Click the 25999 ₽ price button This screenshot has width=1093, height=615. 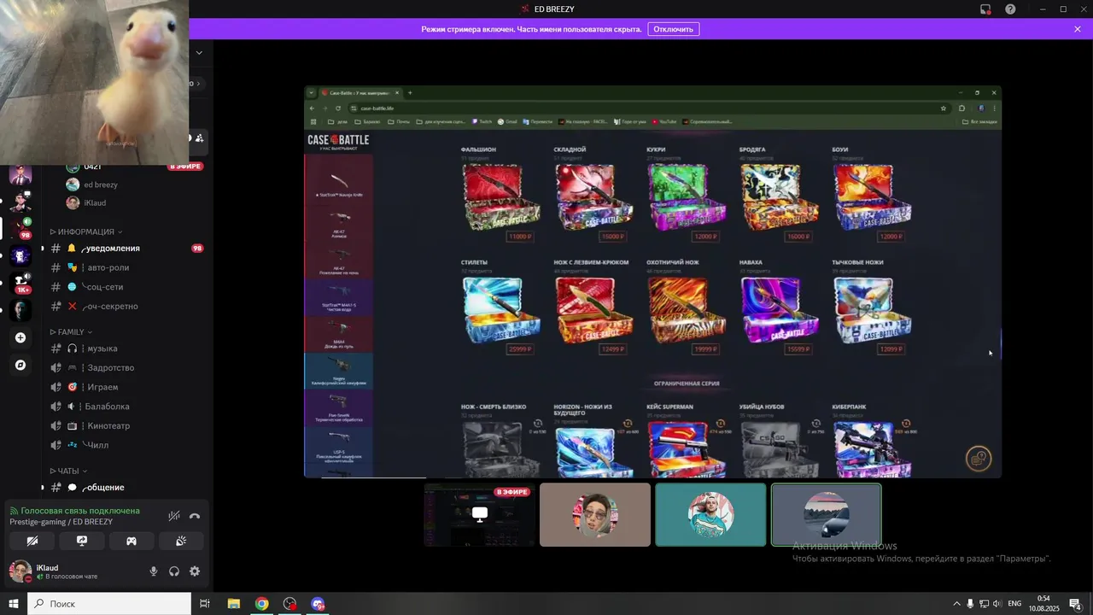(519, 349)
